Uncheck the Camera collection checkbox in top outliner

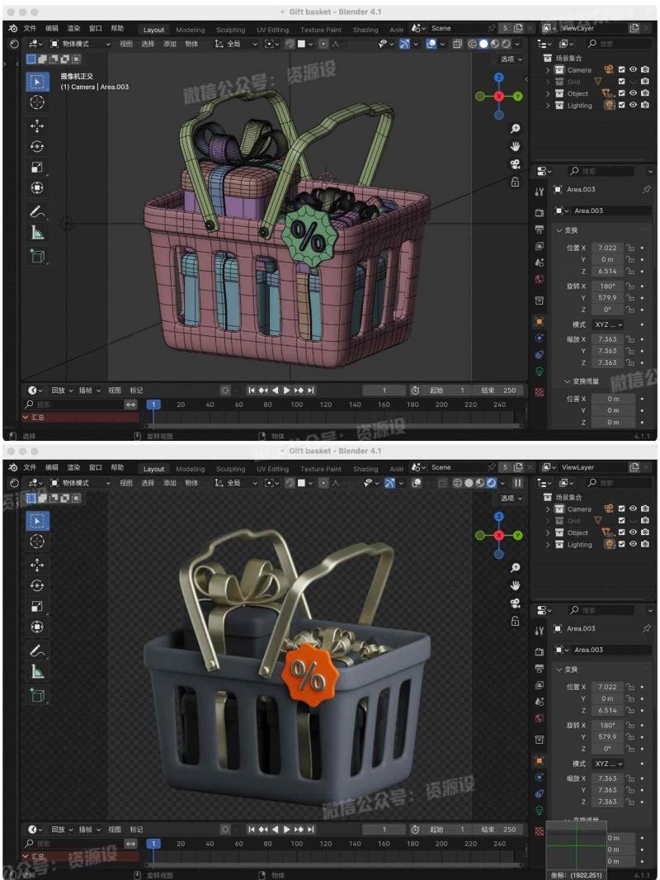622,70
